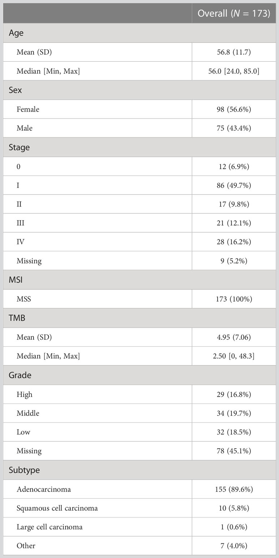The image size is (279, 558).
Task: Click the MSS value 173 (100%)
Action: [x=234, y=299]
